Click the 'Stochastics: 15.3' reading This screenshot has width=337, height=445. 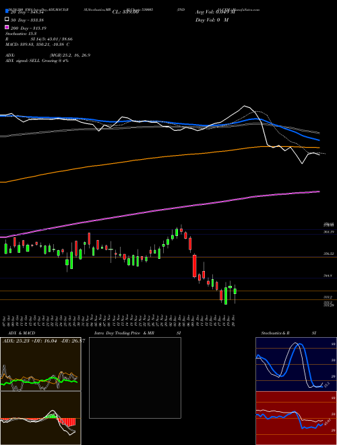coord(21,34)
